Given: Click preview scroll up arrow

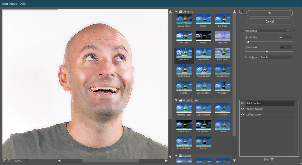Looking at the screenshot, I should tap(170, 11).
